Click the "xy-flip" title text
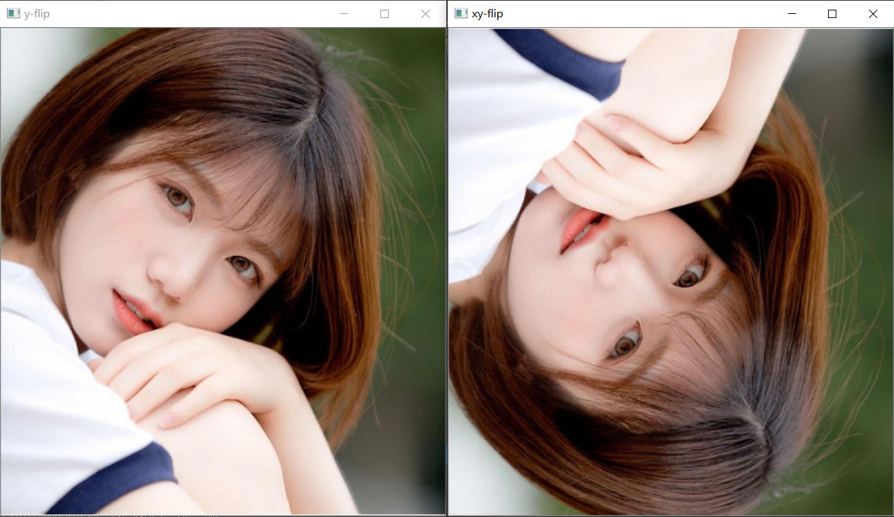This screenshot has width=894, height=517. click(487, 14)
